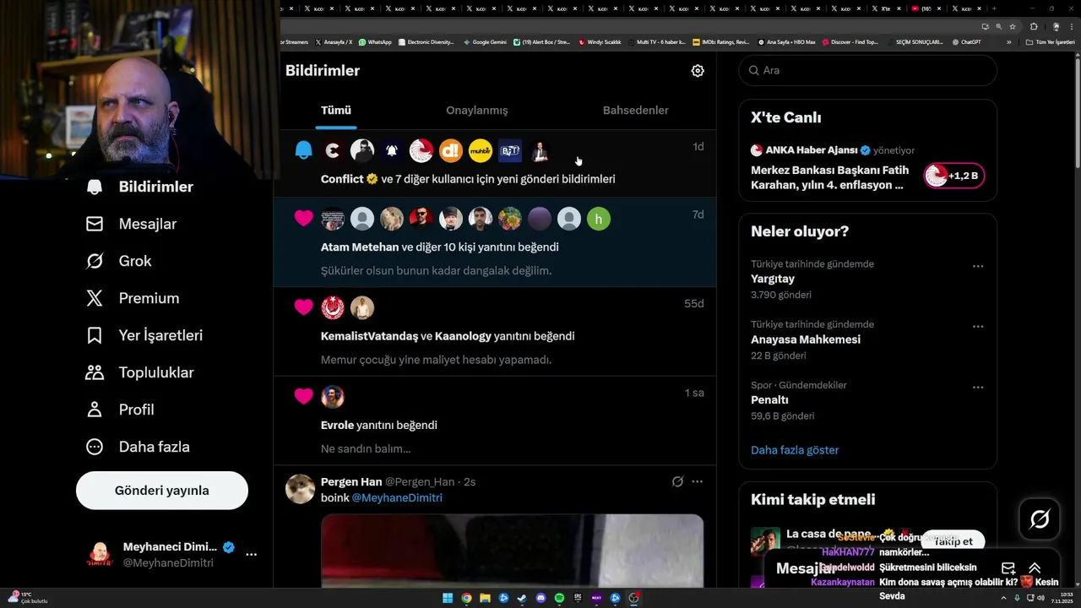Switch to the Onaylanmış tab

[477, 111]
